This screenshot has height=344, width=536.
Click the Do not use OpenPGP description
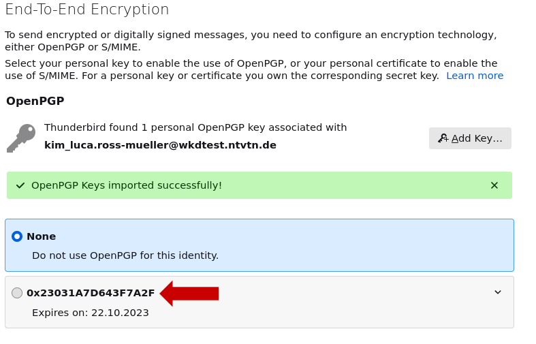coord(125,255)
